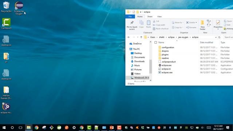Screen dimensions: 233x131
Task: Open Cortana search circle on taskbar
Action: [12, 128]
